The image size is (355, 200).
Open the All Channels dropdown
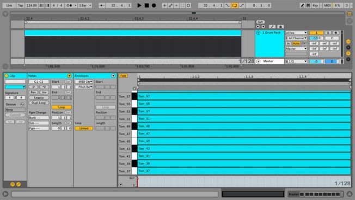pos(296,38)
